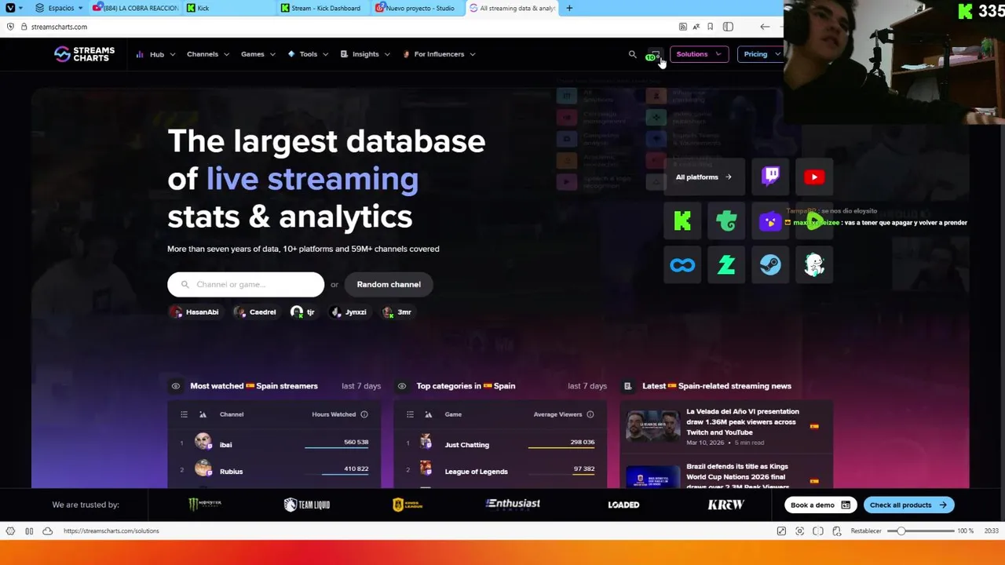This screenshot has height=565, width=1005.
Task: Toggle the browser sidebar panel icon
Action: pos(728,27)
